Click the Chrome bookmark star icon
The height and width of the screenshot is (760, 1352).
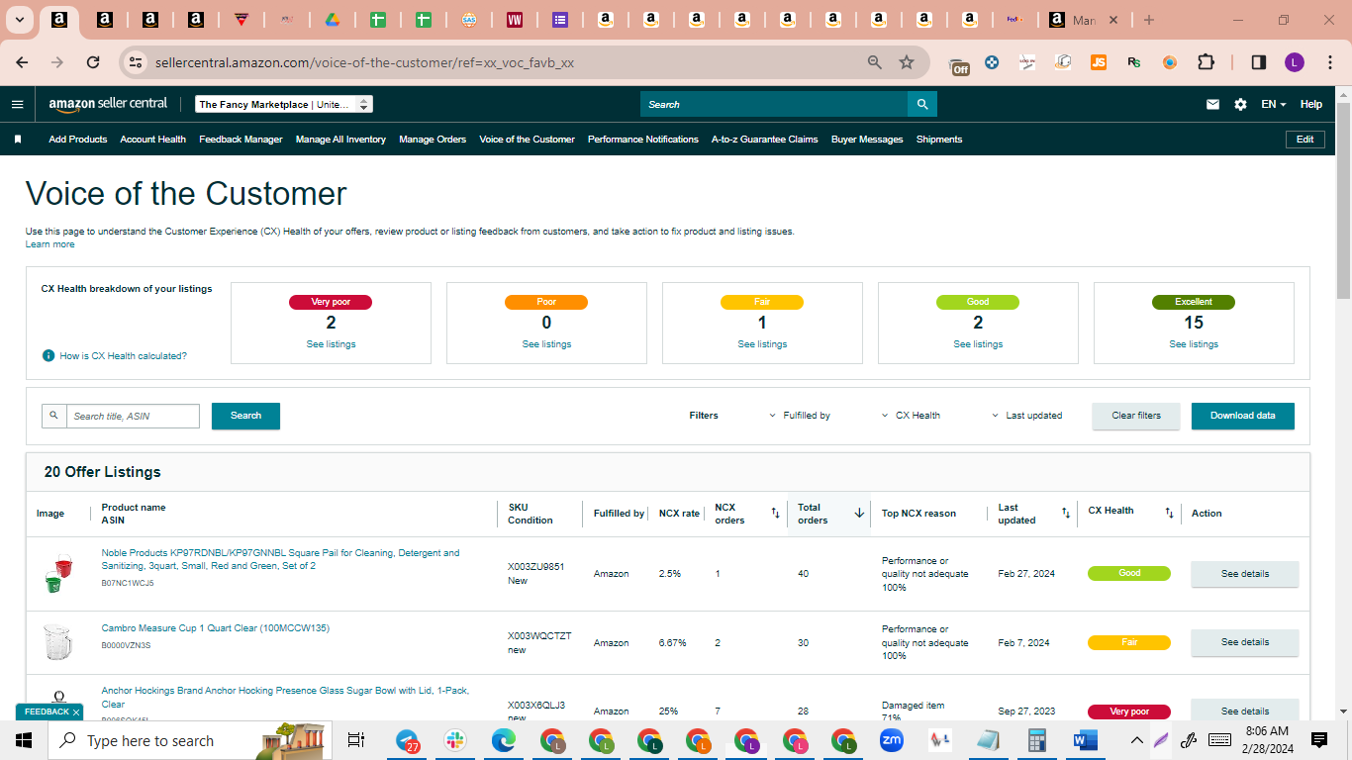click(906, 62)
